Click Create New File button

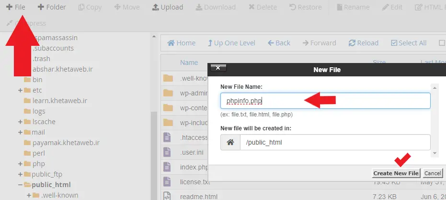(x=396, y=173)
